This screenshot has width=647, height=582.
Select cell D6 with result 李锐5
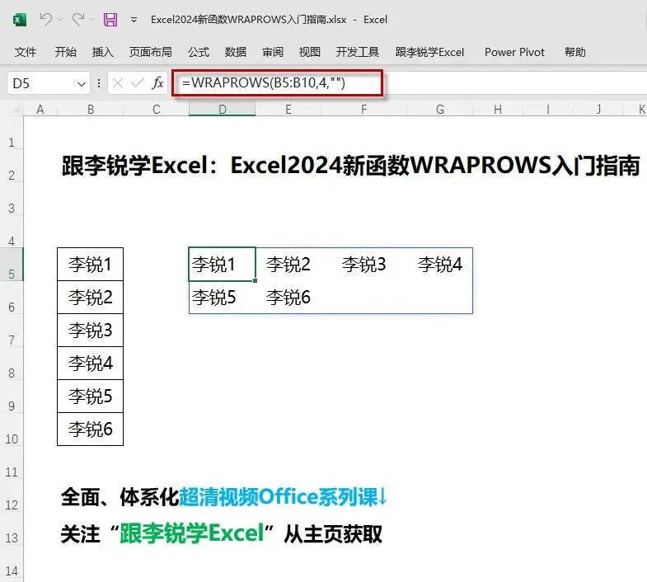click(222, 298)
